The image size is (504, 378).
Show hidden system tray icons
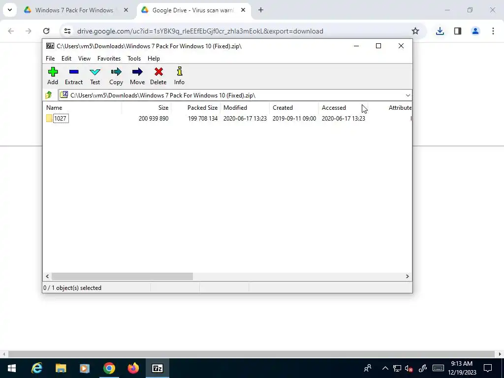(x=385, y=368)
